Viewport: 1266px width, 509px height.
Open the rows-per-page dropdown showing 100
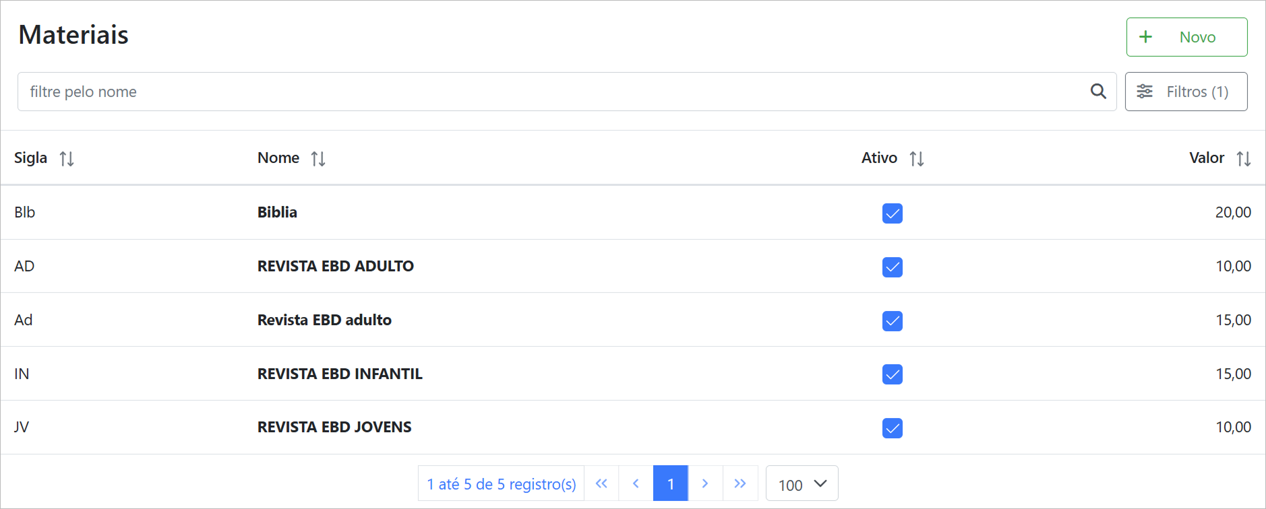pyautogui.click(x=802, y=483)
